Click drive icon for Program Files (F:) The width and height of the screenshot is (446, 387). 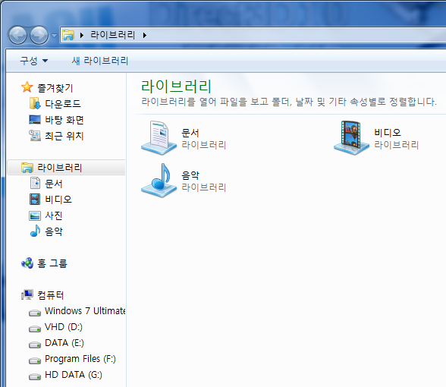pyautogui.click(x=35, y=361)
